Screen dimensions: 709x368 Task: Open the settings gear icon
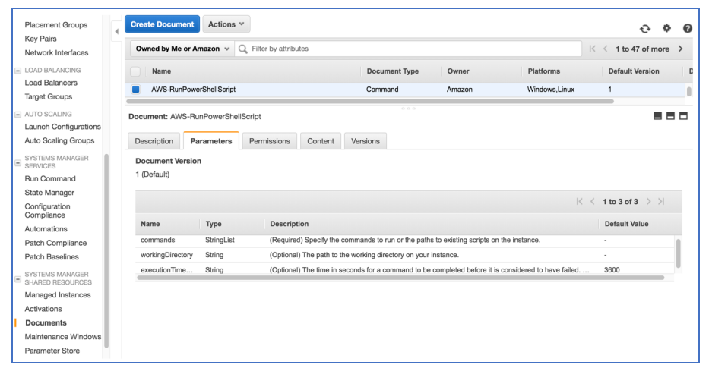coord(666,28)
